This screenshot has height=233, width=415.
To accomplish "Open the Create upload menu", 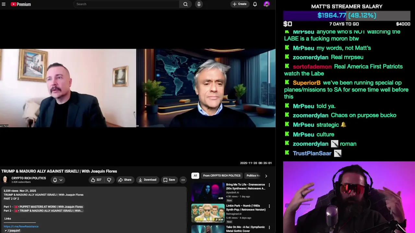I will click(x=240, y=4).
